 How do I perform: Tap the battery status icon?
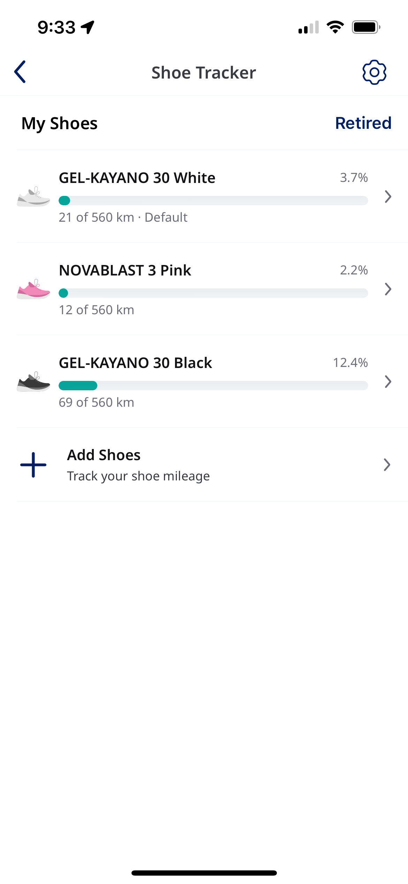point(365,27)
